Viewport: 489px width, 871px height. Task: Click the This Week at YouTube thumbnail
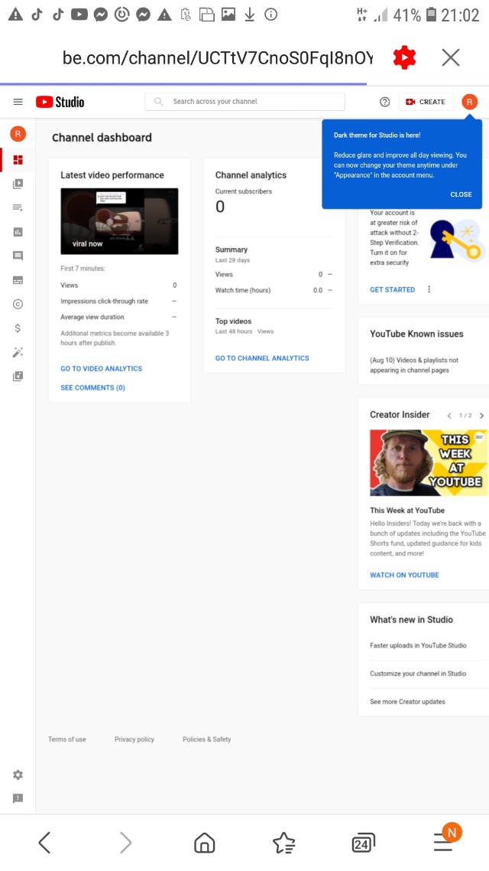pyautogui.click(x=429, y=463)
